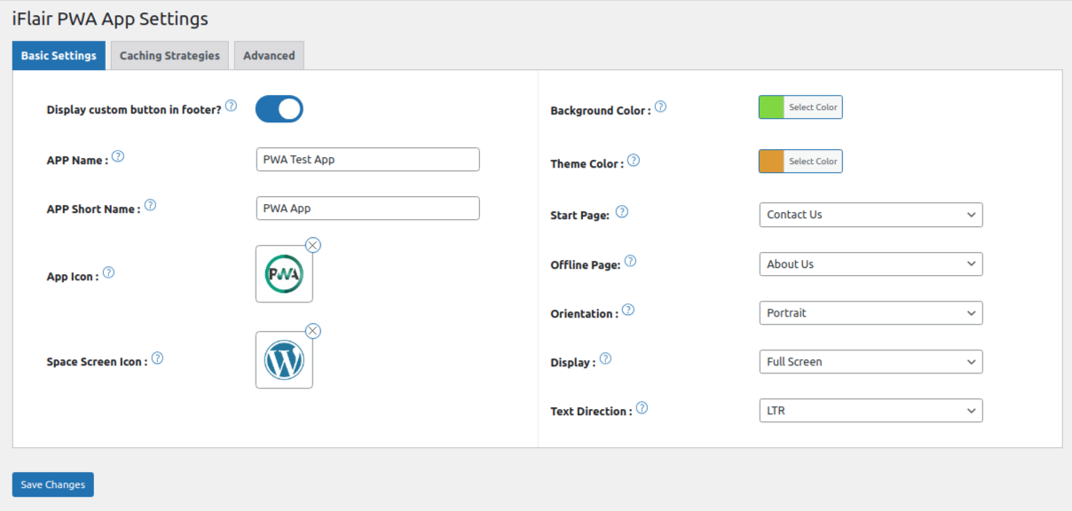
Task: Open the Advanced settings tab
Action: click(269, 55)
